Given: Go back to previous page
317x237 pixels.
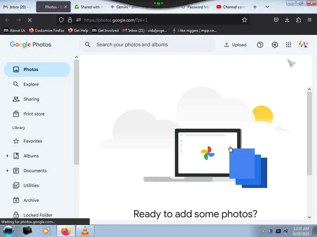Looking at the screenshot, I should (x=7, y=20).
